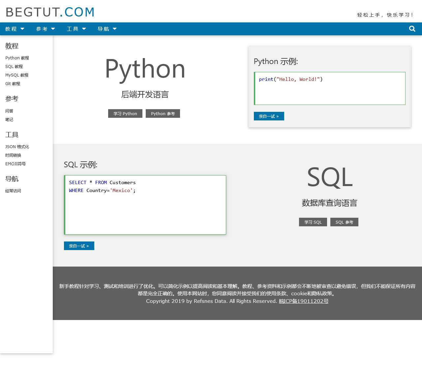Image resolution: width=422 pixels, height=385 pixels.
Task: Expand the 工具 navigation dropdown
Action: coord(76,29)
